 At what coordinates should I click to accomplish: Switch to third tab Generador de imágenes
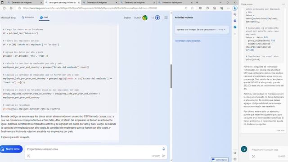coord(97,3)
